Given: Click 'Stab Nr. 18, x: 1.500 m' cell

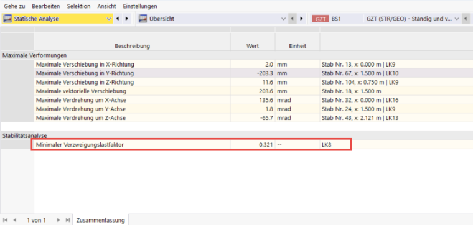Looking at the screenshot, I should 396,91.
